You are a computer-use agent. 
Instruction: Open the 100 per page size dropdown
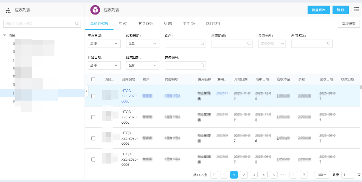tap(322, 175)
